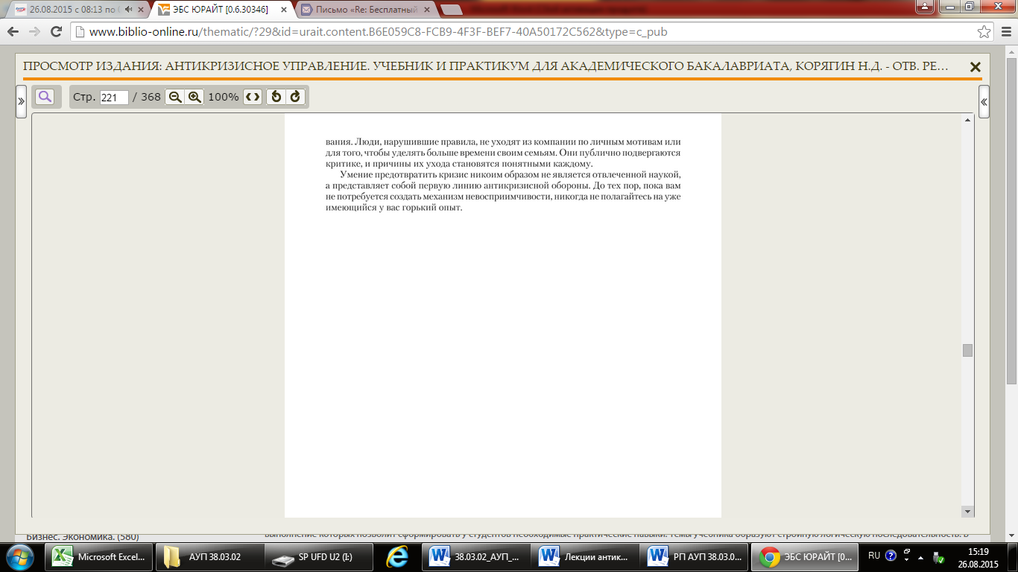Select the ЭБС ЮРАЙТ browser tab

coord(221,10)
